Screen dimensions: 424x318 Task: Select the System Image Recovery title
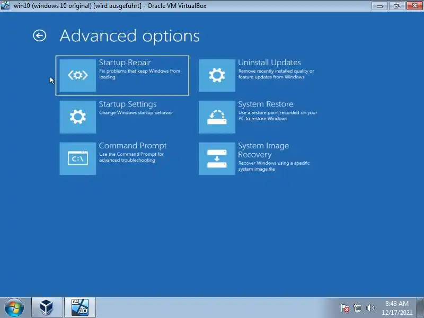click(x=263, y=150)
